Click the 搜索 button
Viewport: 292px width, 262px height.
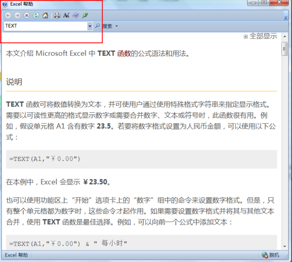click(107, 26)
